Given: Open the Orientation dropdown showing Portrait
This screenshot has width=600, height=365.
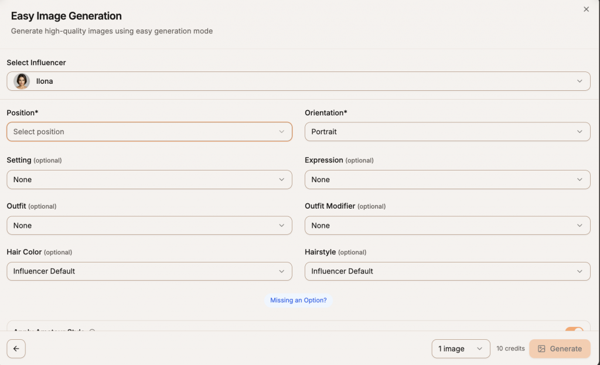Looking at the screenshot, I should click(x=447, y=132).
